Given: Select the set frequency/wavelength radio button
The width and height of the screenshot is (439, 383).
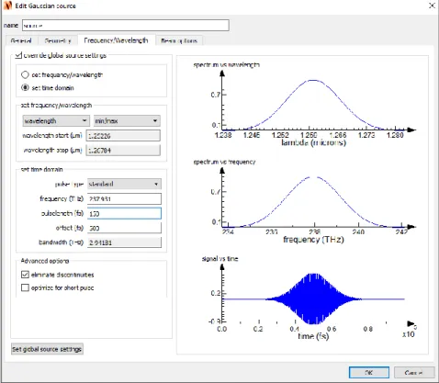Looking at the screenshot, I should click(25, 74).
